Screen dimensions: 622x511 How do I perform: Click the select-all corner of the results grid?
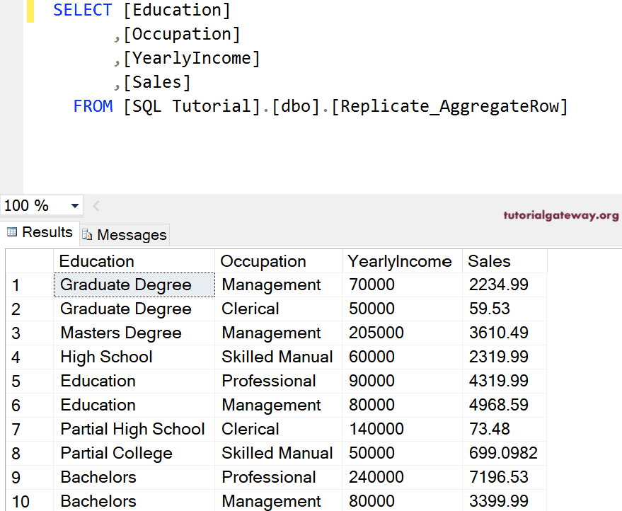coord(27,261)
